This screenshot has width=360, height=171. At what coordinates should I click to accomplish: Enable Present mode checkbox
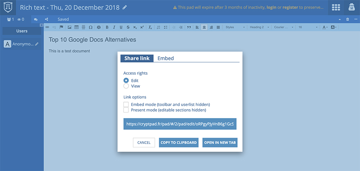click(126, 110)
